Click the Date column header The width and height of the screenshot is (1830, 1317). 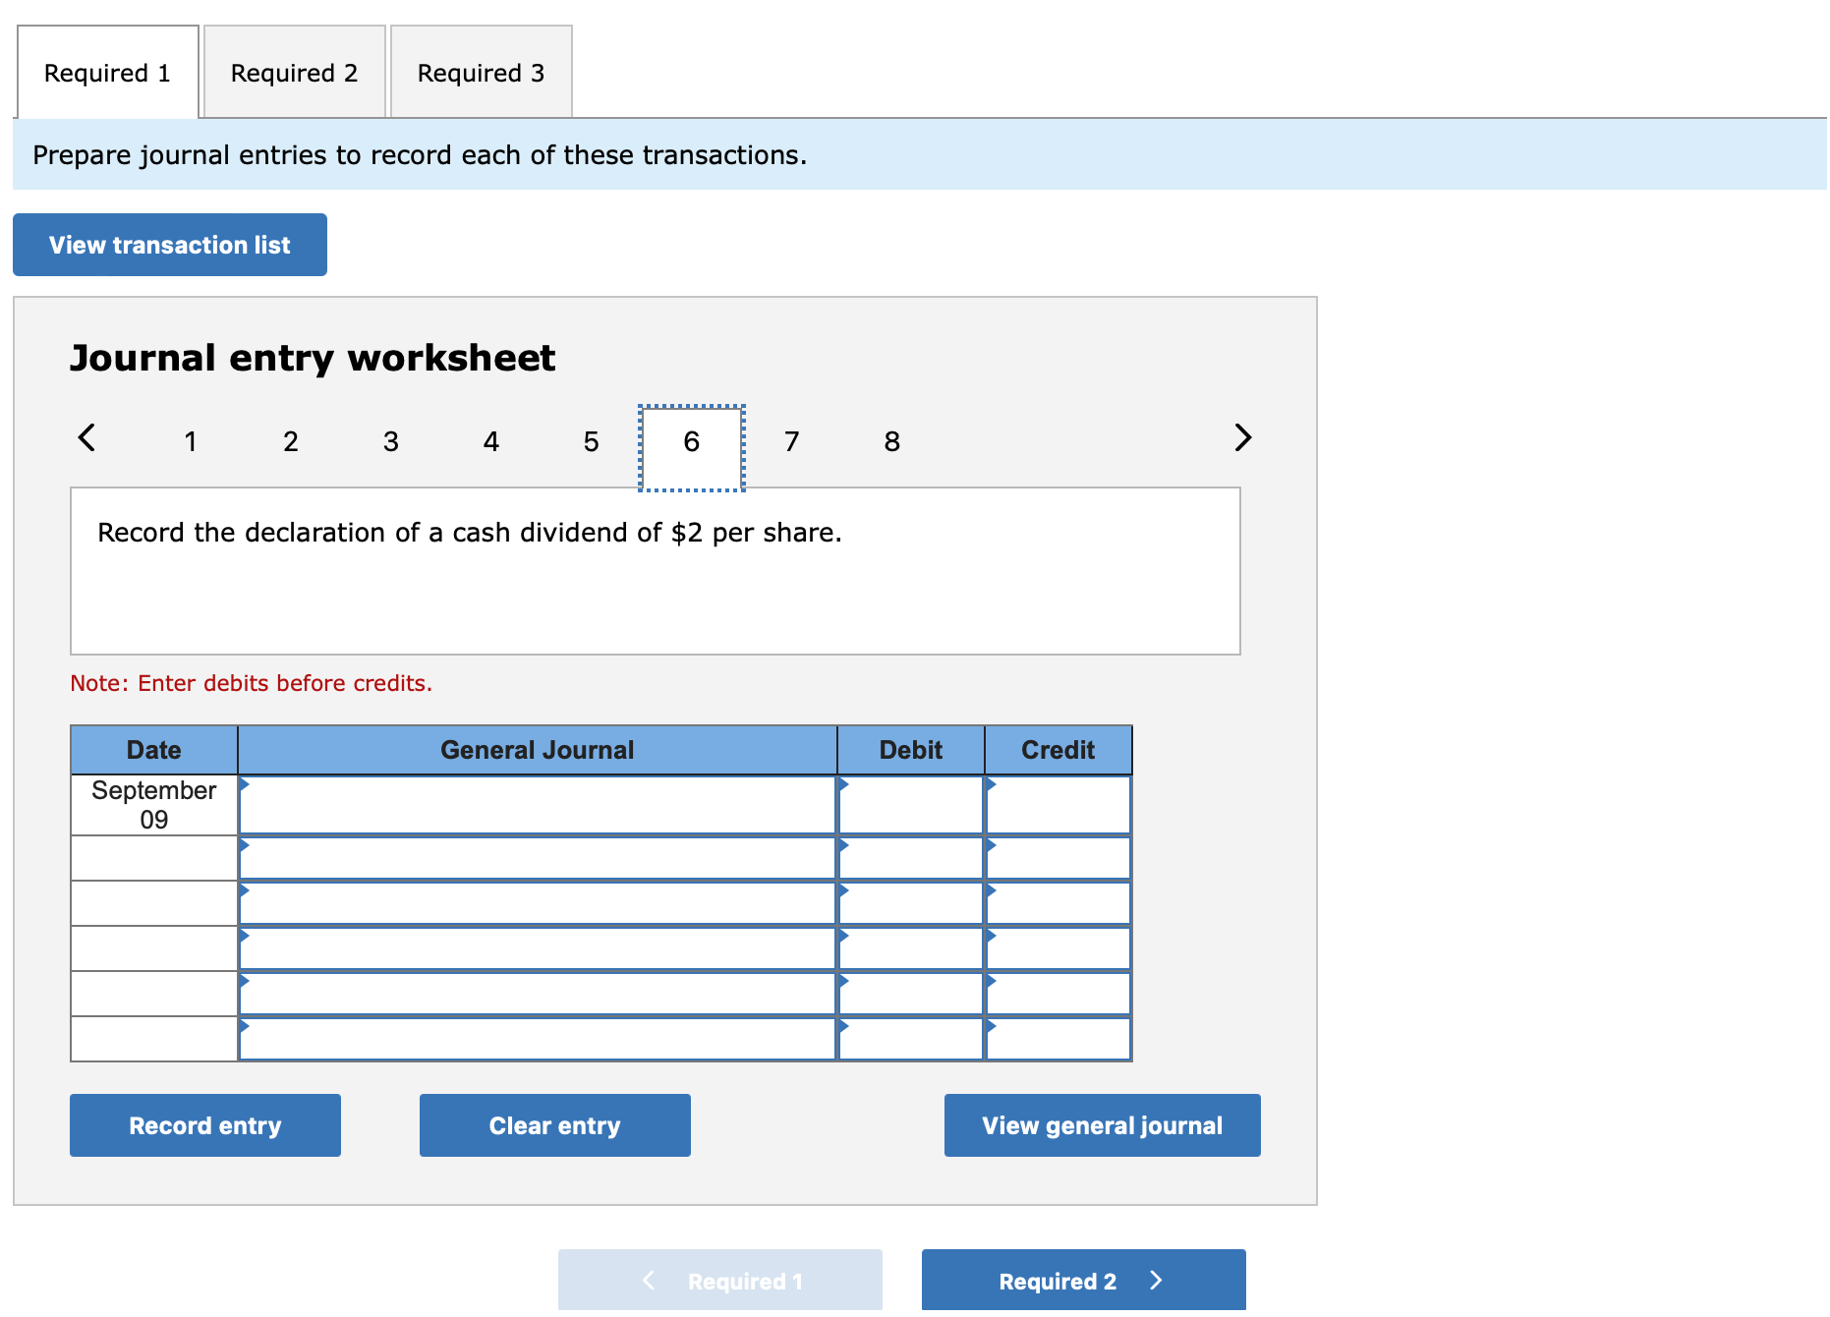click(x=154, y=750)
